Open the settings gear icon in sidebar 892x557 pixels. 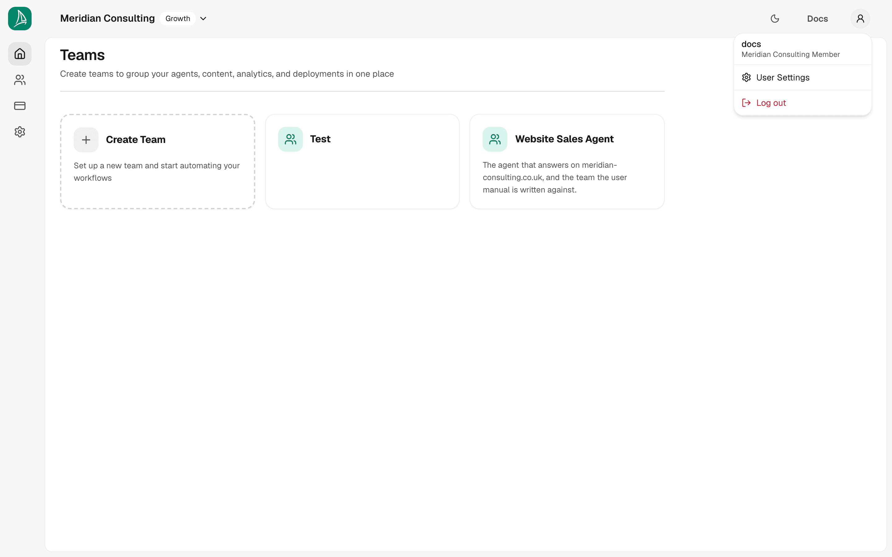[20, 132]
